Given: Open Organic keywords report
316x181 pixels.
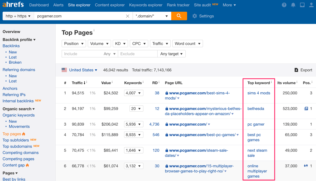Looking at the screenshot, I should pos(18,115).
